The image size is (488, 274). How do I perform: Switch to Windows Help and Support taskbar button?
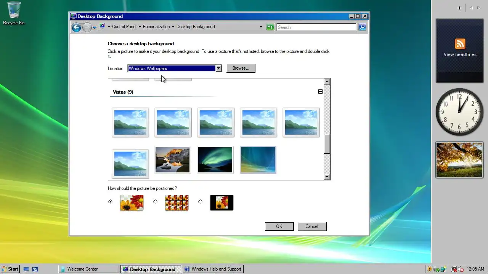213,269
